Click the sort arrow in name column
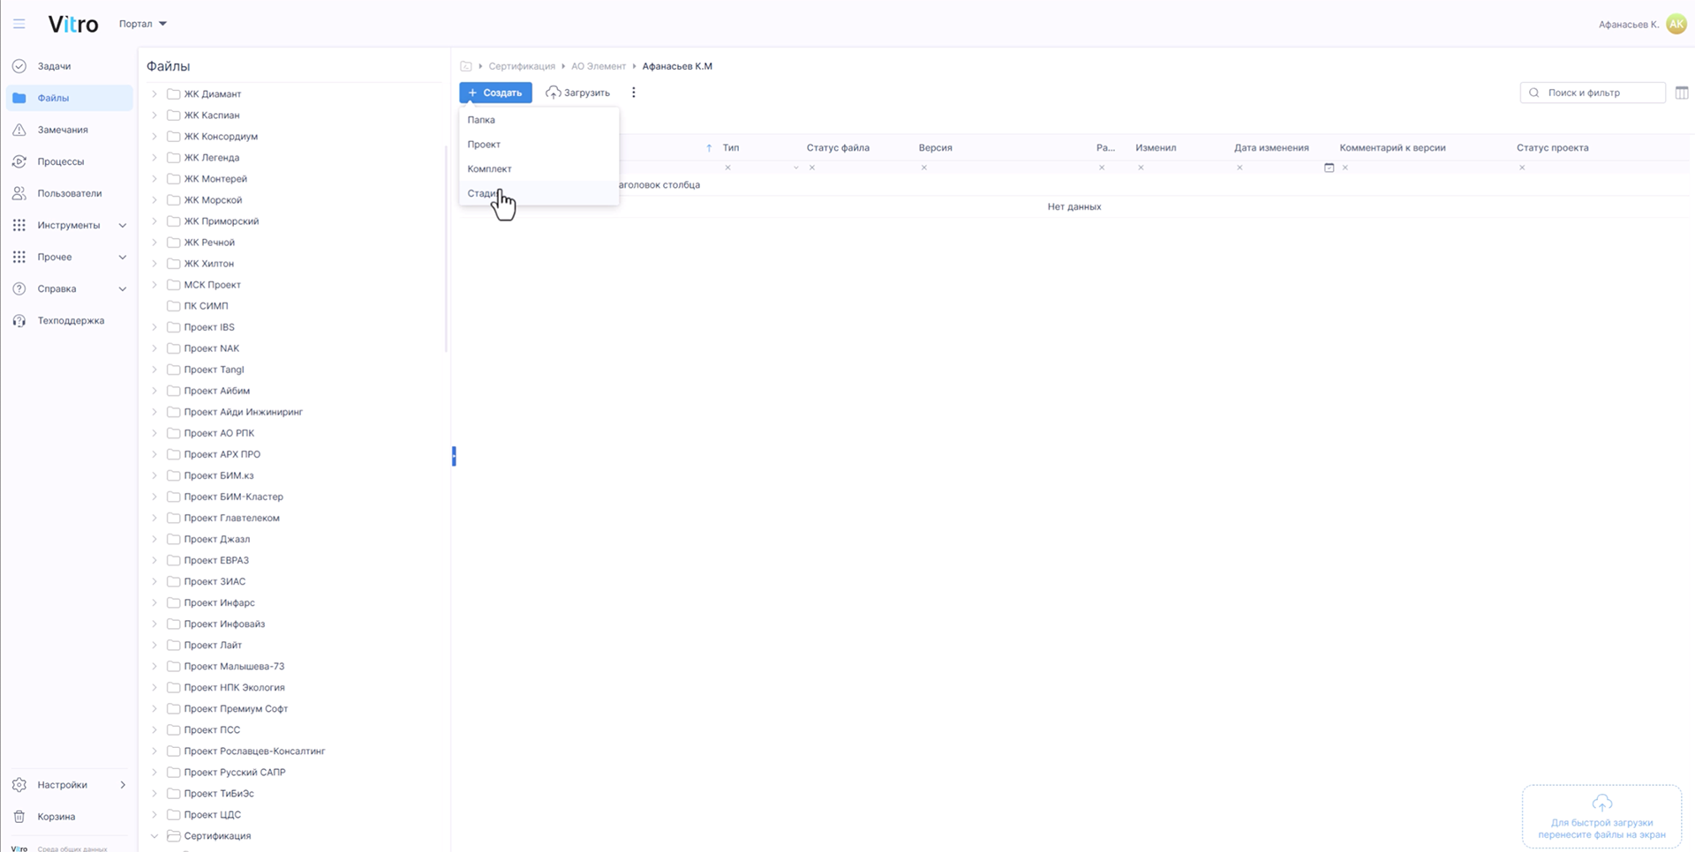 point(709,148)
